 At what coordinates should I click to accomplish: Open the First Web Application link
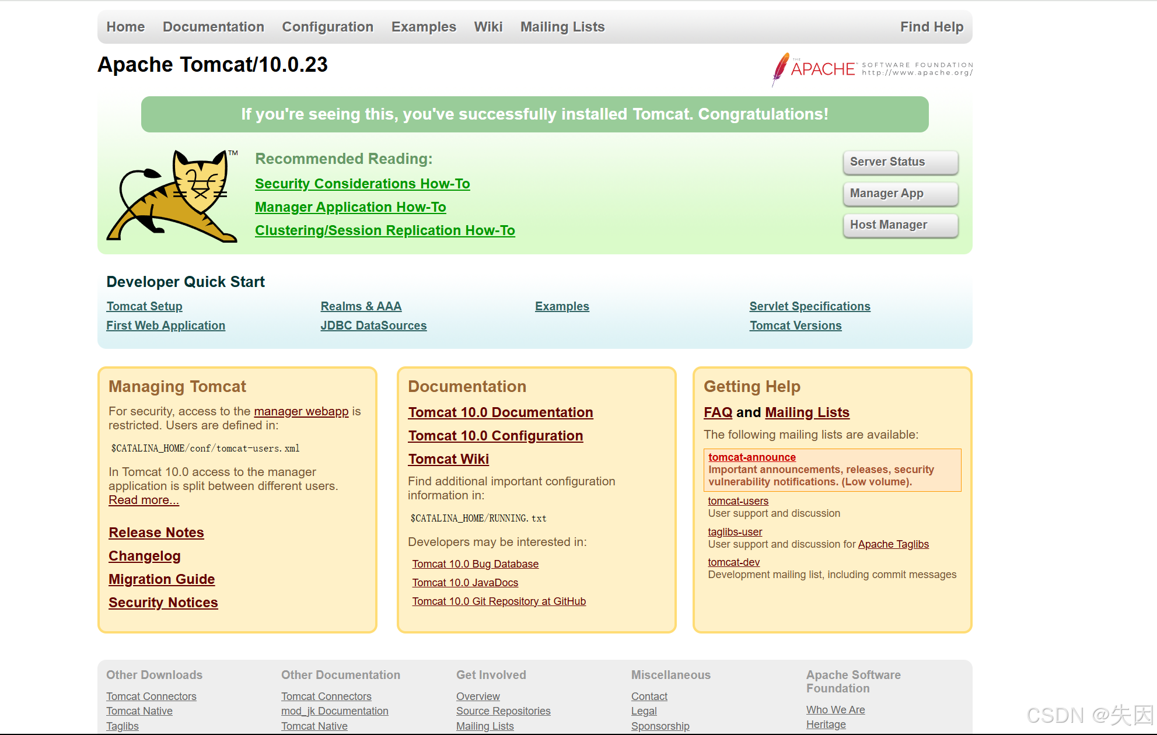click(x=166, y=325)
